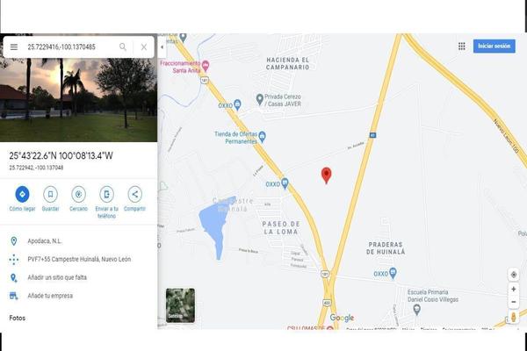This screenshot has width=527, height=351.
Task: Click the Iniciar sesión button
Action: point(494,46)
